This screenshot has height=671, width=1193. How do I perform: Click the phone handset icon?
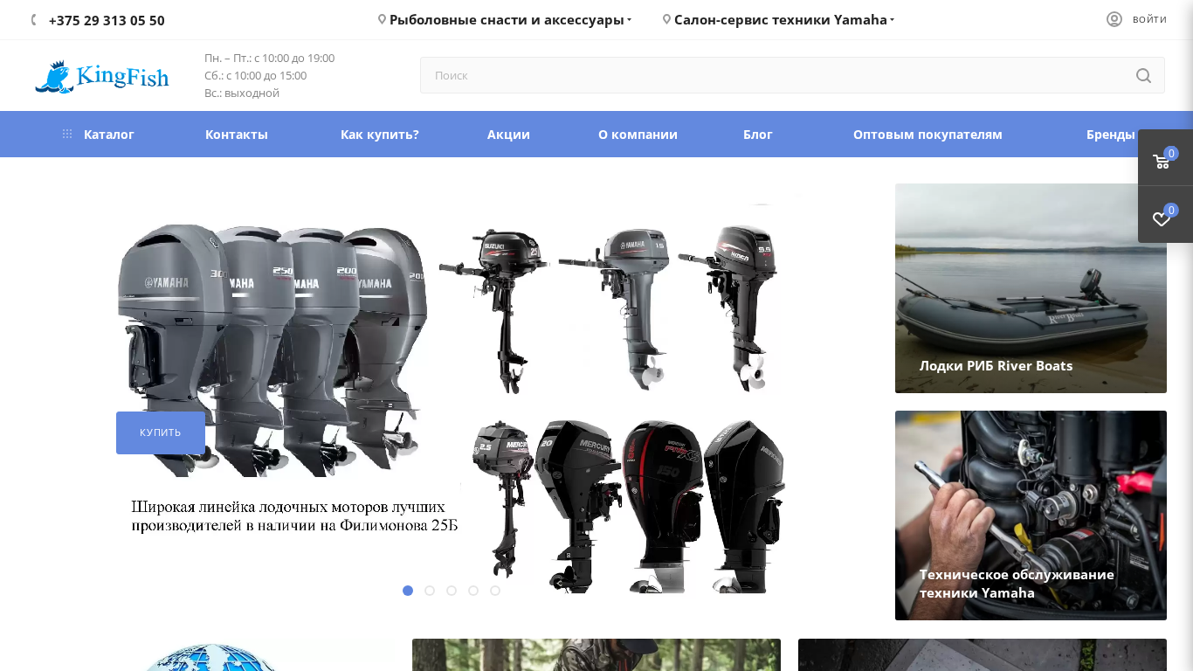click(x=34, y=19)
